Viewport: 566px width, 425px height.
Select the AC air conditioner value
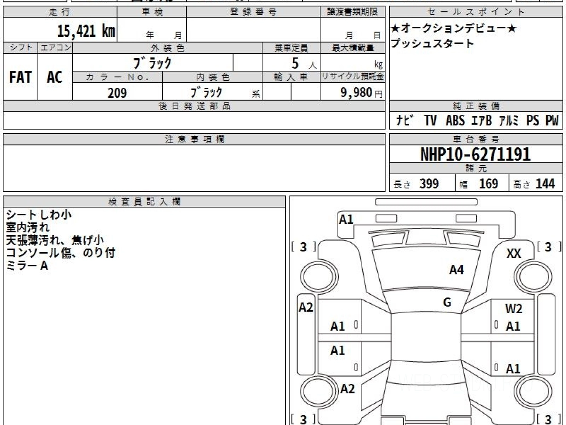[x=55, y=77]
